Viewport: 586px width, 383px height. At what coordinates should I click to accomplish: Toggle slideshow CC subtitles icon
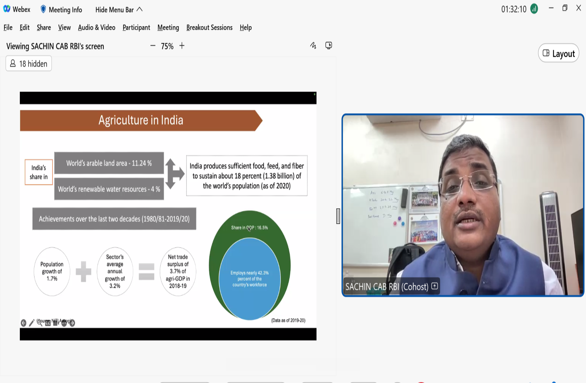tap(48, 323)
